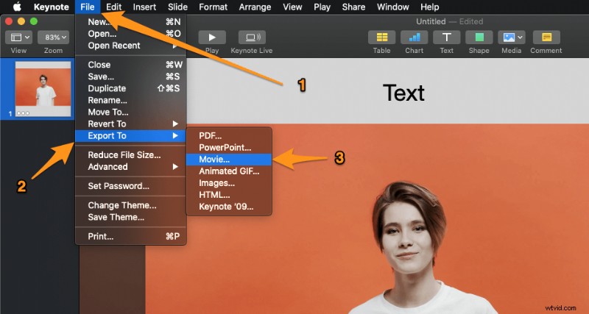This screenshot has height=314, width=589.
Task: Export to Animated GIF... option
Action: pyautogui.click(x=229, y=171)
